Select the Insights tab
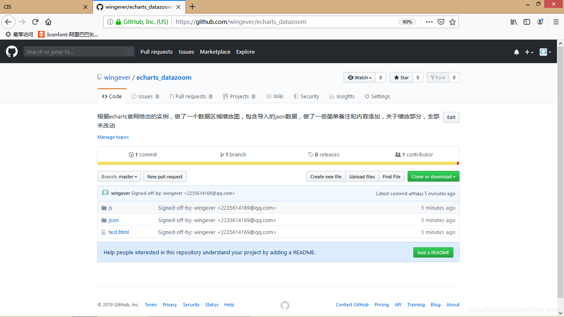Image resolution: width=564 pixels, height=317 pixels. coord(342,96)
